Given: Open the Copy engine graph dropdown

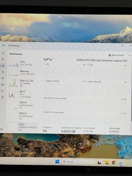Looking at the screenshot, I should point(89,65).
